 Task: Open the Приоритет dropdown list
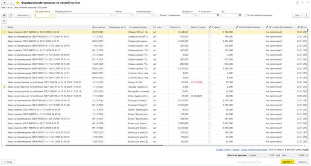195,15
